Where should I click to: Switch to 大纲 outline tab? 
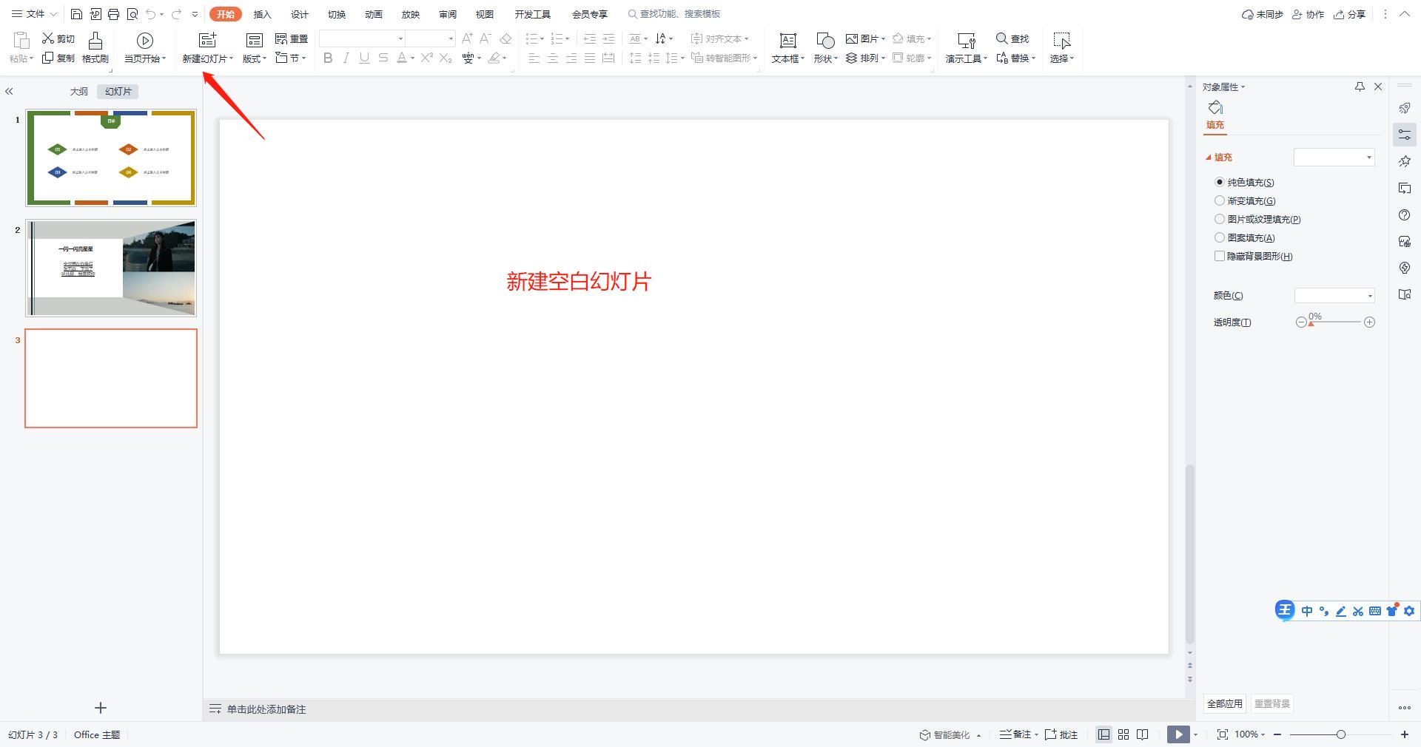(79, 92)
